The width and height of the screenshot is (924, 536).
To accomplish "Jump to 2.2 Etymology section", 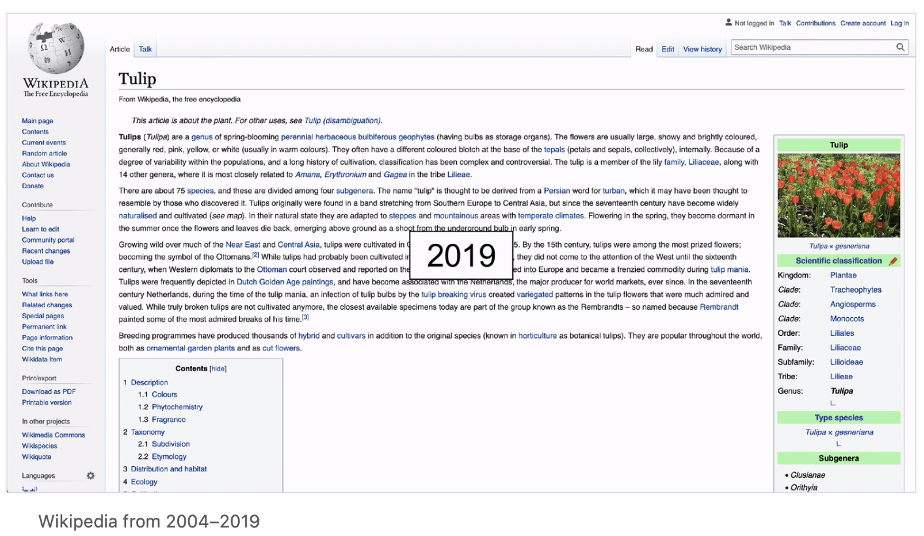I will [169, 457].
